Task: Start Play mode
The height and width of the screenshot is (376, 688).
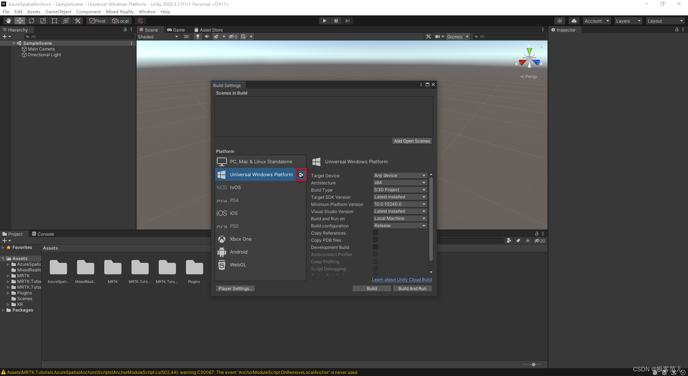Action: coord(324,21)
